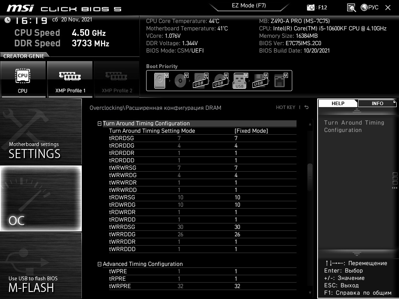Open the BIOS search magnifier icon
This screenshot has height=299, width=399.
click(351, 8)
